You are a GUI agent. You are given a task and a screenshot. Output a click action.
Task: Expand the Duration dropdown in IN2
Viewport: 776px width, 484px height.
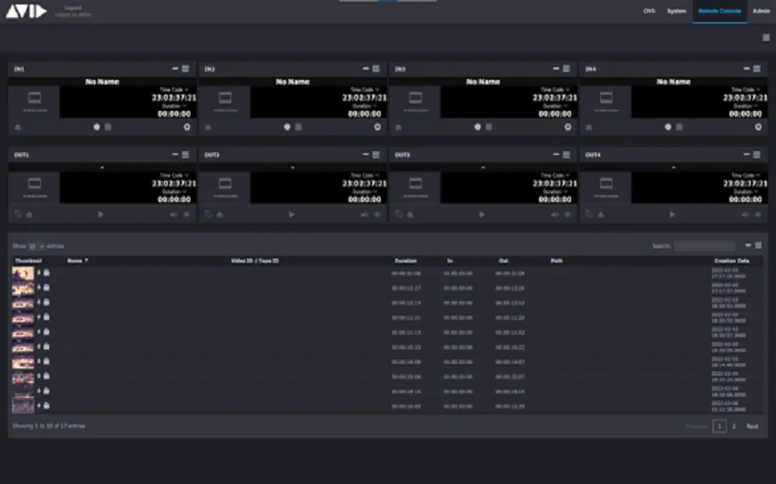click(364, 106)
